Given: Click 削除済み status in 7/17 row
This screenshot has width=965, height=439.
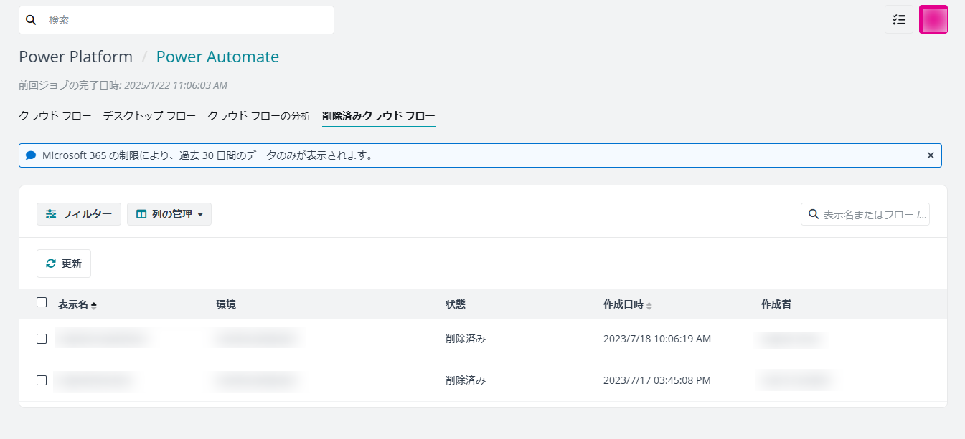Looking at the screenshot, I should click(x=466, y=380).
